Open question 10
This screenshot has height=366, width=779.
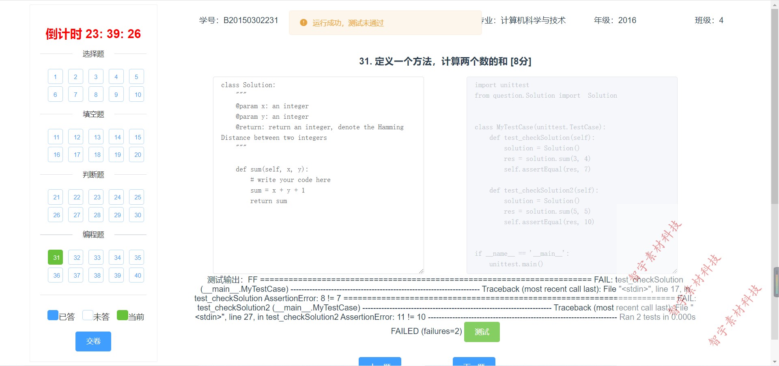pos(136,94)
